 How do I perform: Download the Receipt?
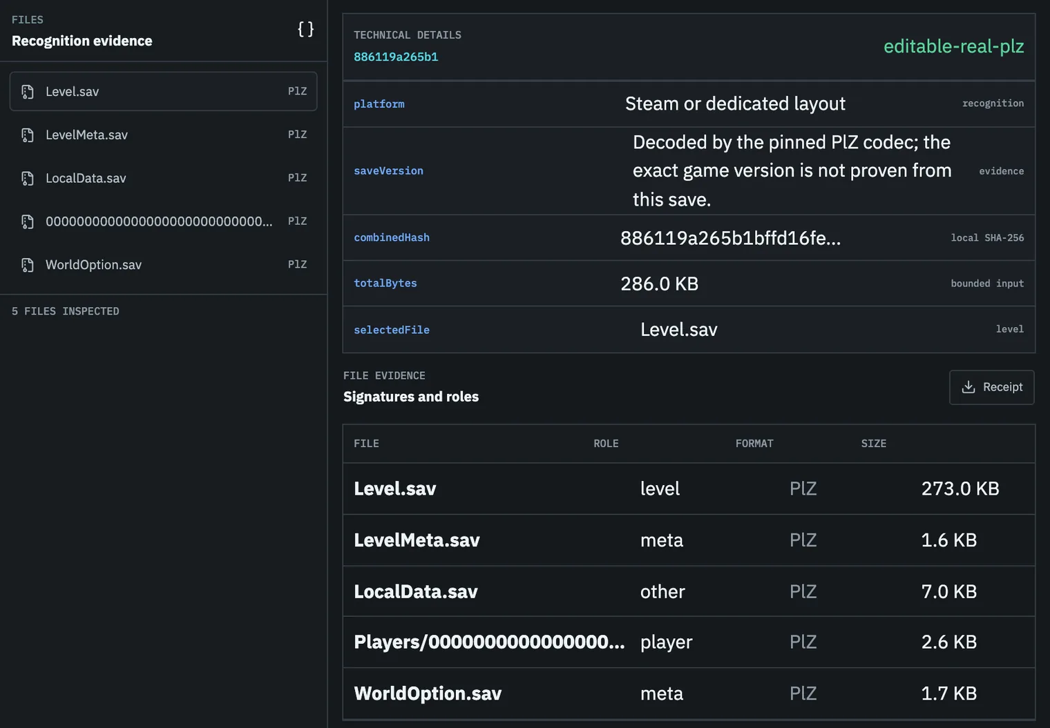pos(991,387)
